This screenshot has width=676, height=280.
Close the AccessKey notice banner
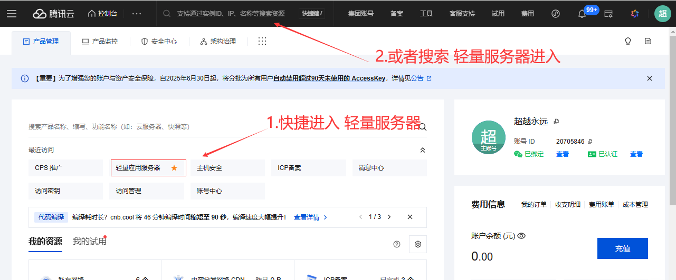tap(650, 78)
